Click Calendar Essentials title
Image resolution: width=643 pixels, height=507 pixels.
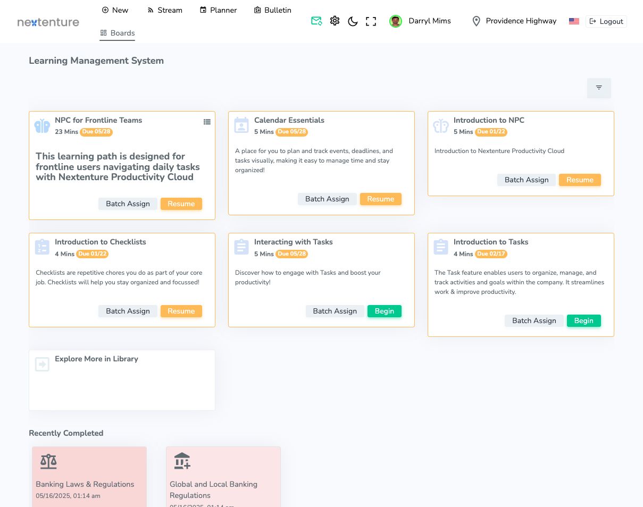[289, 120]
